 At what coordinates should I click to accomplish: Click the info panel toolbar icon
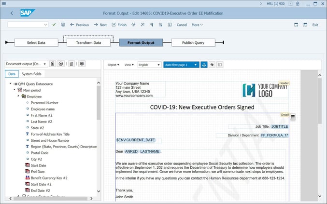coord(170,25)
